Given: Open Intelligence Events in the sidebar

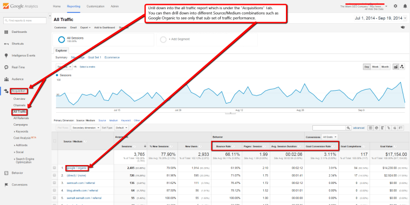Looking at the screenshot, I should [23, 56].
